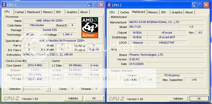The image size is (212, 104).
Task: Close the left CPU-Z window
Action: click(101, 5)
